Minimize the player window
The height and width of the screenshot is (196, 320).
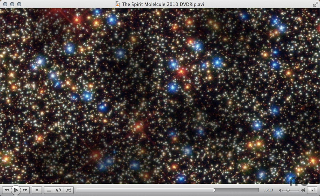(x=12, y=4)
